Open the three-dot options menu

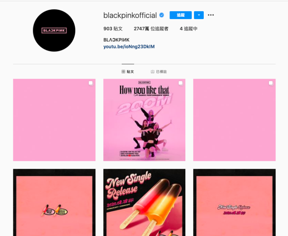click(211, 15)
